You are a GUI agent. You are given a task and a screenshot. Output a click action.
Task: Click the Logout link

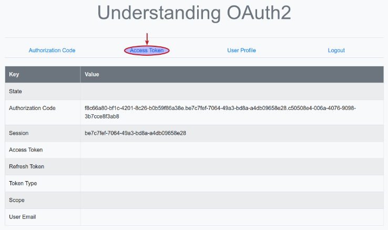click(x=336, y=51)
